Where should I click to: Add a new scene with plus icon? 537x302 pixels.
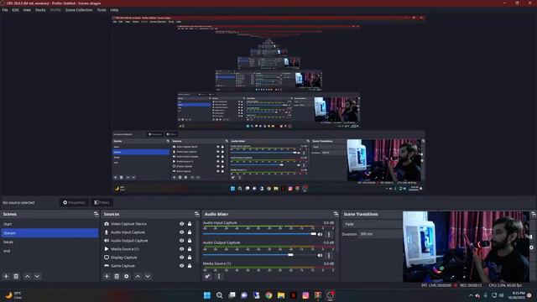click(6, 276)
